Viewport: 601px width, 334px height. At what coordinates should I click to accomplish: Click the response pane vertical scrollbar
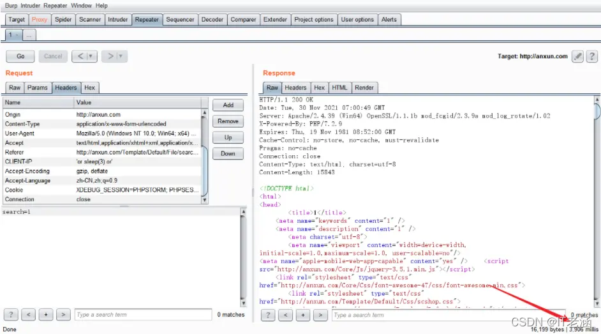(x=597, y=202)
